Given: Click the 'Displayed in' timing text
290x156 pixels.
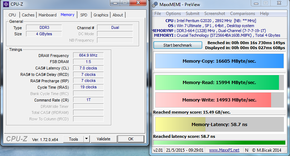Looking at the screenshot, I should click(x=245, y=48).
